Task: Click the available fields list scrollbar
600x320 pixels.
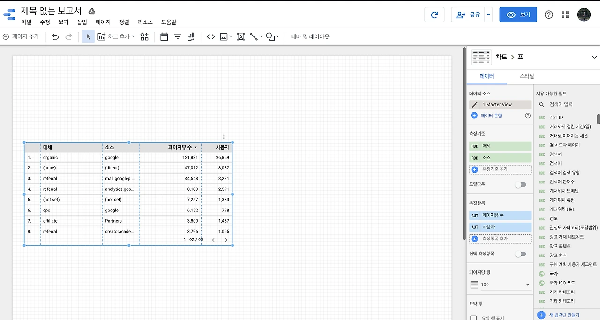Action: pos(598,118)
